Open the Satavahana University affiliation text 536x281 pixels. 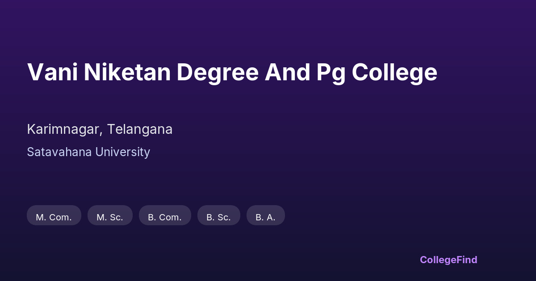tap(88, 152)
